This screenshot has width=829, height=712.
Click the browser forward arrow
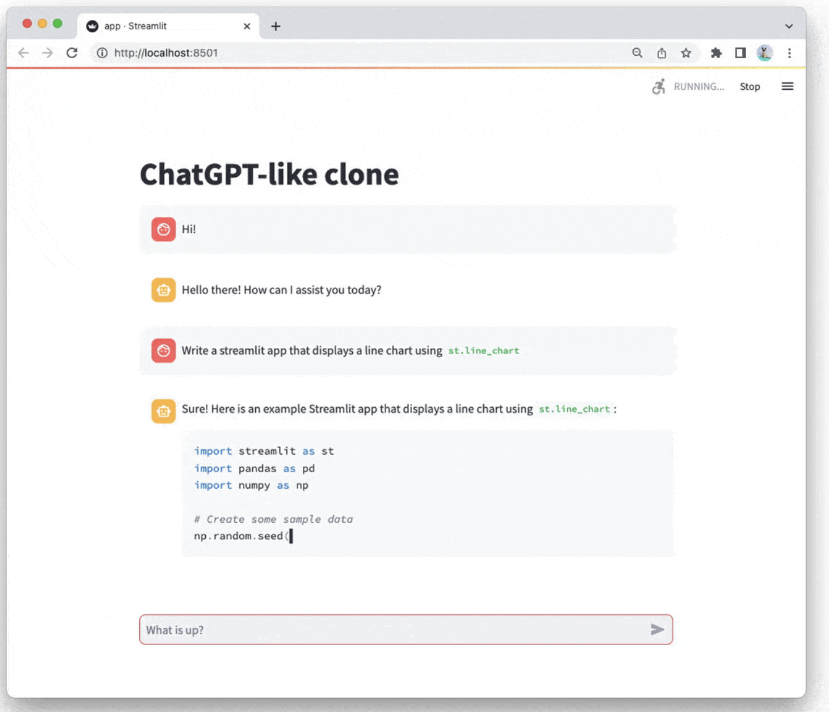tap(48, 53)
